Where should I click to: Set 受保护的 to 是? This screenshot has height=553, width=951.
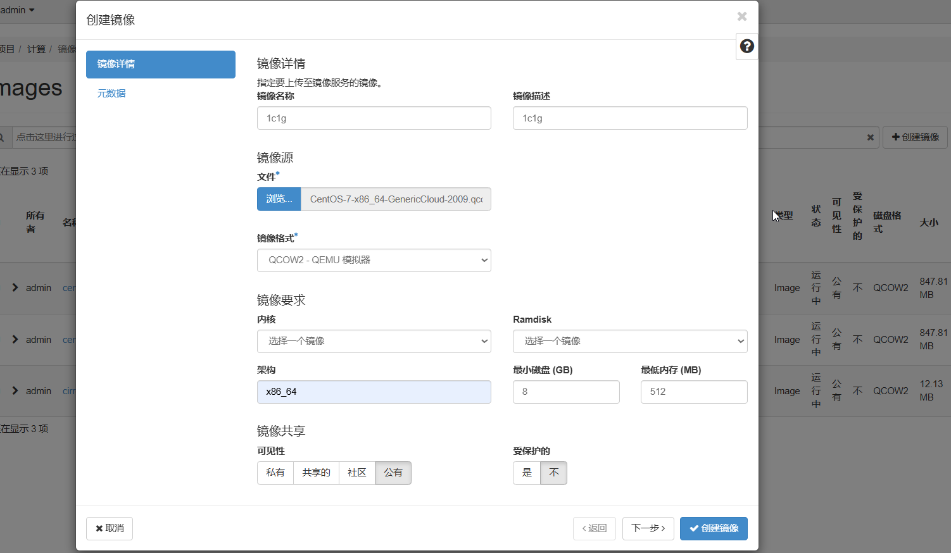click(527, 473)
